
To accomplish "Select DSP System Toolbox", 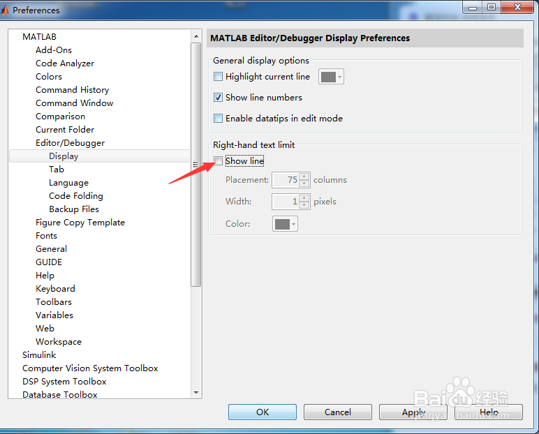I will [64, 382].
